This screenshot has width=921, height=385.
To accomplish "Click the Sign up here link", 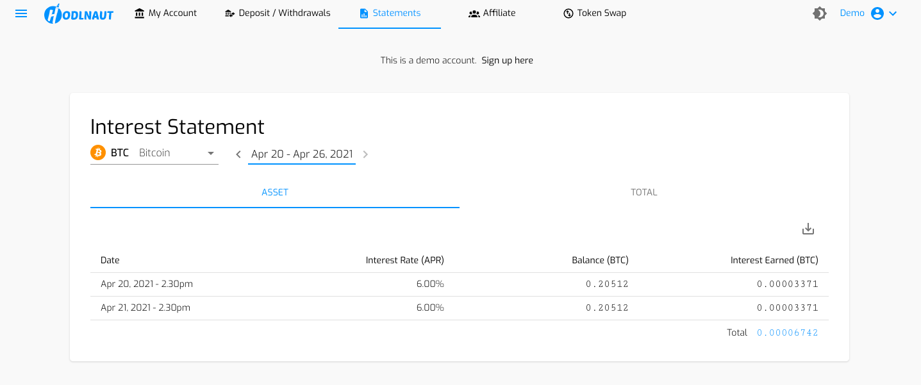I will (508, 60).
